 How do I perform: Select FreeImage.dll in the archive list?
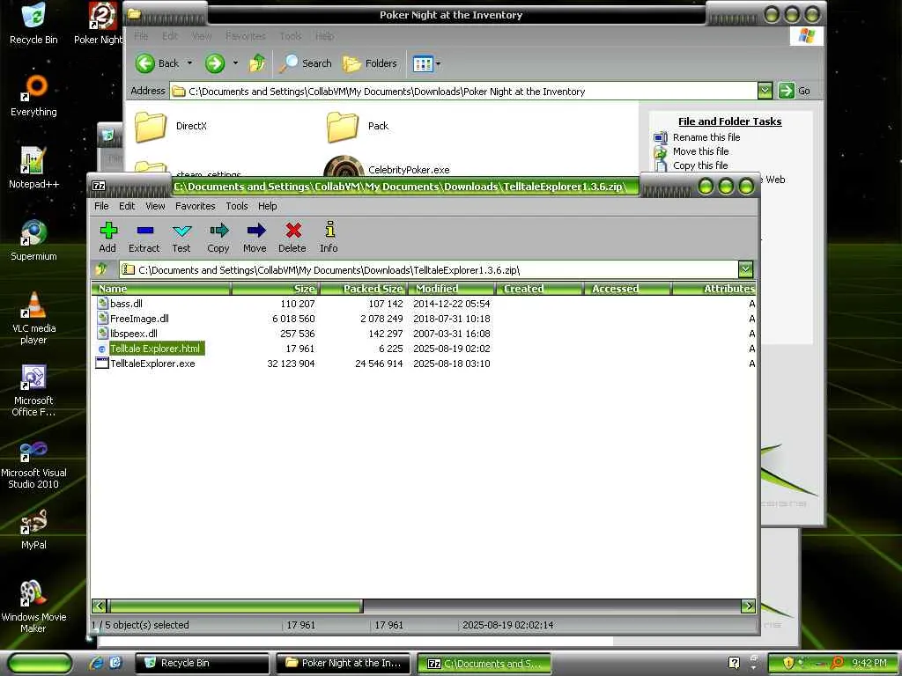[x=139, y=319]
